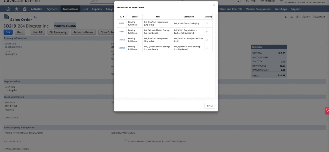Open Help from the top bar
329x152 pixels.
[x=251, y=1]
